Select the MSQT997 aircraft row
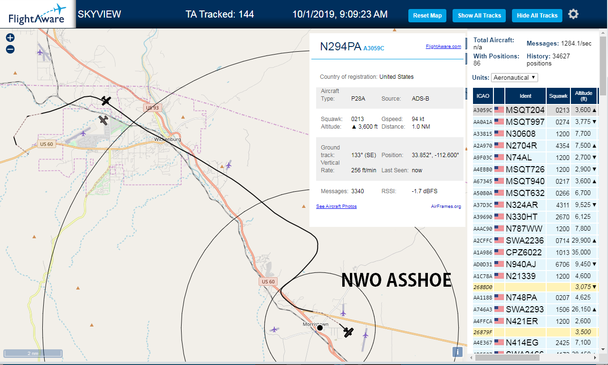 click(535, 122)
